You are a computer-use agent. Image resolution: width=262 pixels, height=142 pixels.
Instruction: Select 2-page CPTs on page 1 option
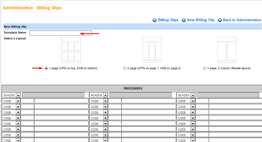click(x=124, y=68)
